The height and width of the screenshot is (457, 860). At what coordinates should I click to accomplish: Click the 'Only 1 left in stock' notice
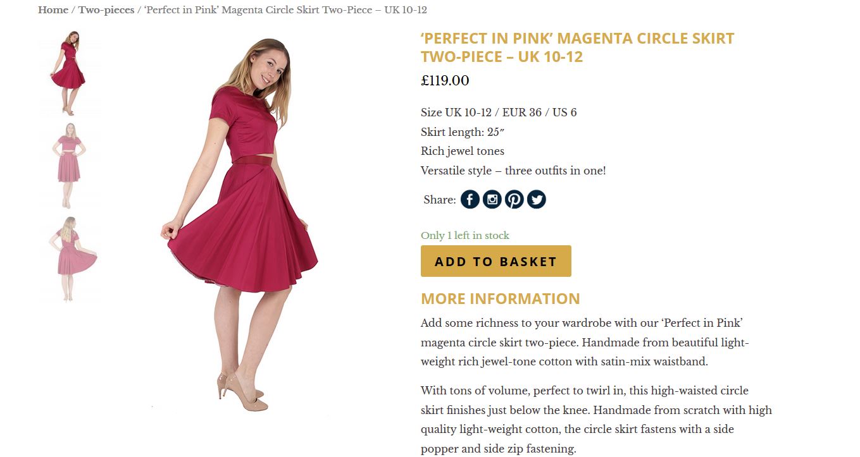point(464,236)
